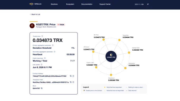Open the Telegram paper-plane icon
The height and width of the screenshot is (101, 180).
(148, 4)
